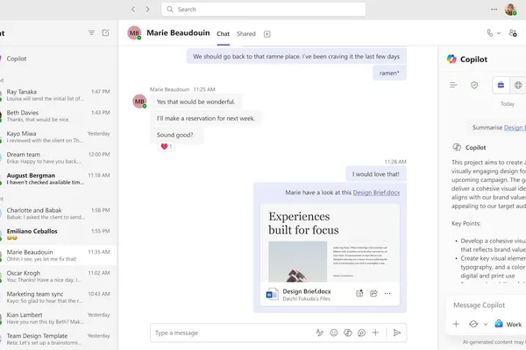Open the Oscar Krogh conversation
Screen dimensions: 526x350
tap(59, 276)
